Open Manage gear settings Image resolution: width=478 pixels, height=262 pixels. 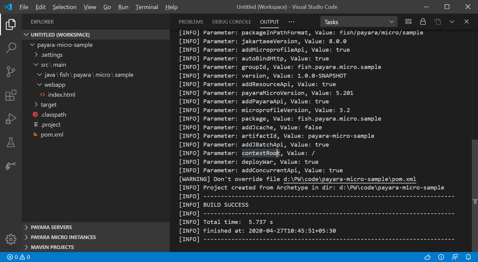[11, 239]
